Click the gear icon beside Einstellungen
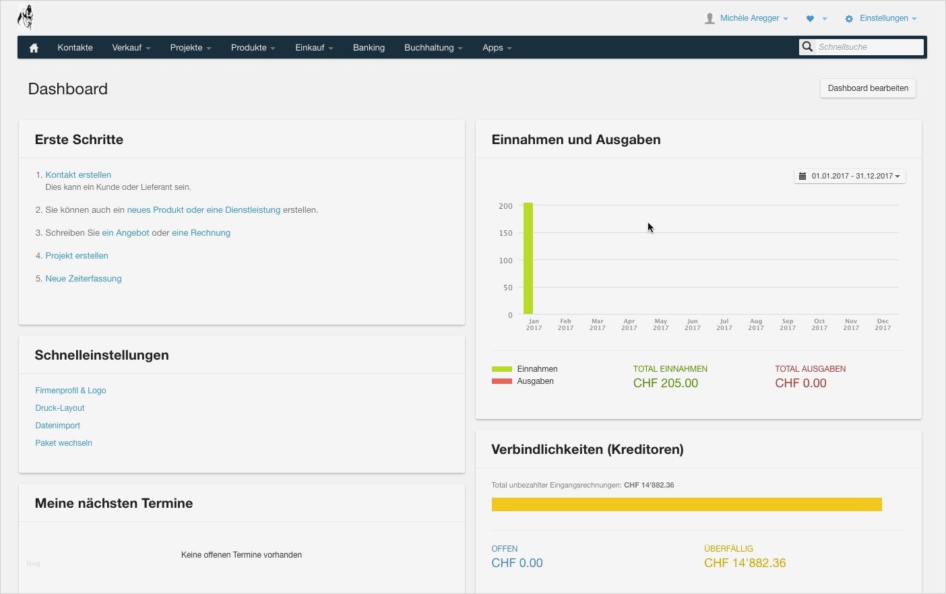Viewport: 946px width, 594px height. [x=849, y=19]
